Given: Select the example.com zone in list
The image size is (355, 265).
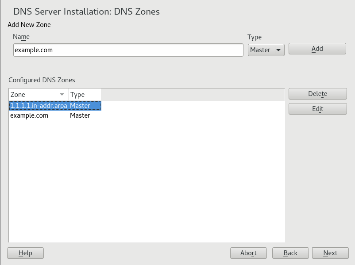Looking at the screenshot, I should [x=29, y=115].
